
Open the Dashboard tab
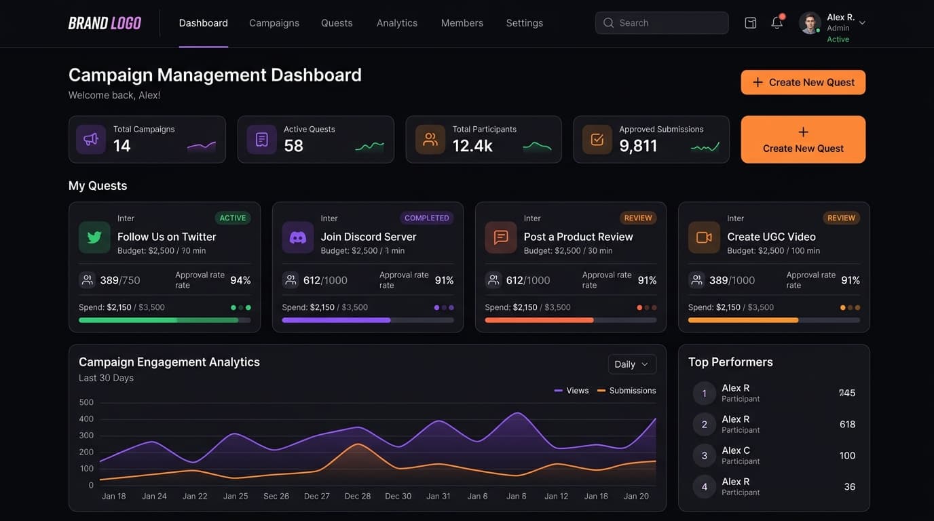(204, 23)
